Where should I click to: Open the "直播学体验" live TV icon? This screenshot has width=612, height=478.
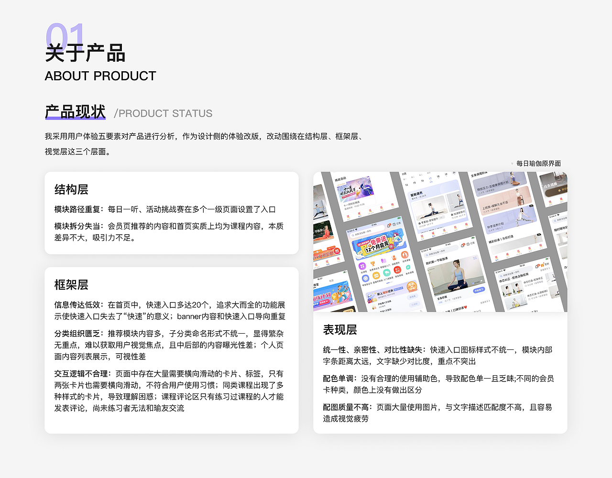click(x=377, y=276)
